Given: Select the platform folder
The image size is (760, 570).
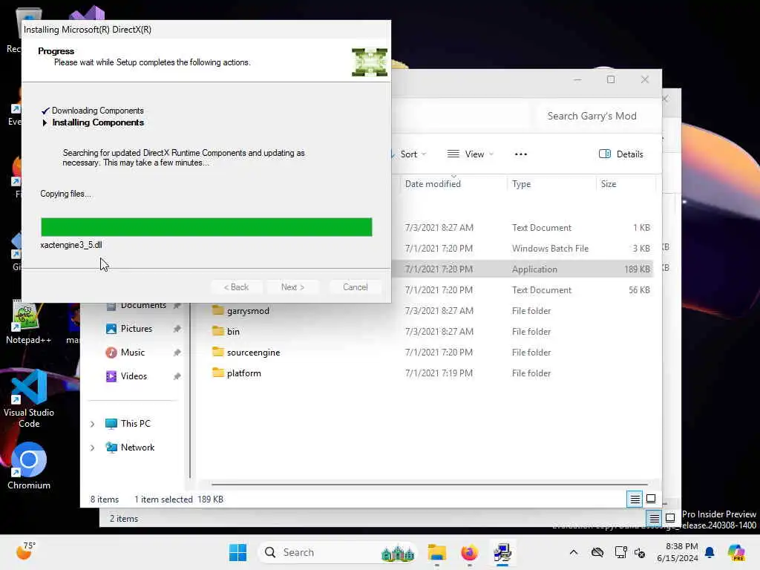Looking at the screenshot, I should pyautogui.click(x=243, y=373).
